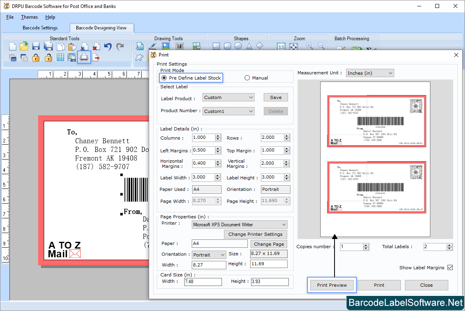Image resolution: width=465 pixels, height=311 pixels.
Task: Increase the Copies number stepper
Action: tap(366, 245)
